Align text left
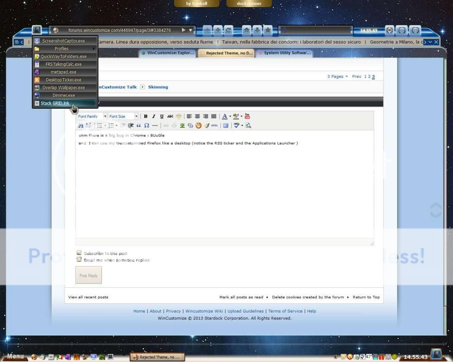The image size is (453, 362). coord(189,116)
